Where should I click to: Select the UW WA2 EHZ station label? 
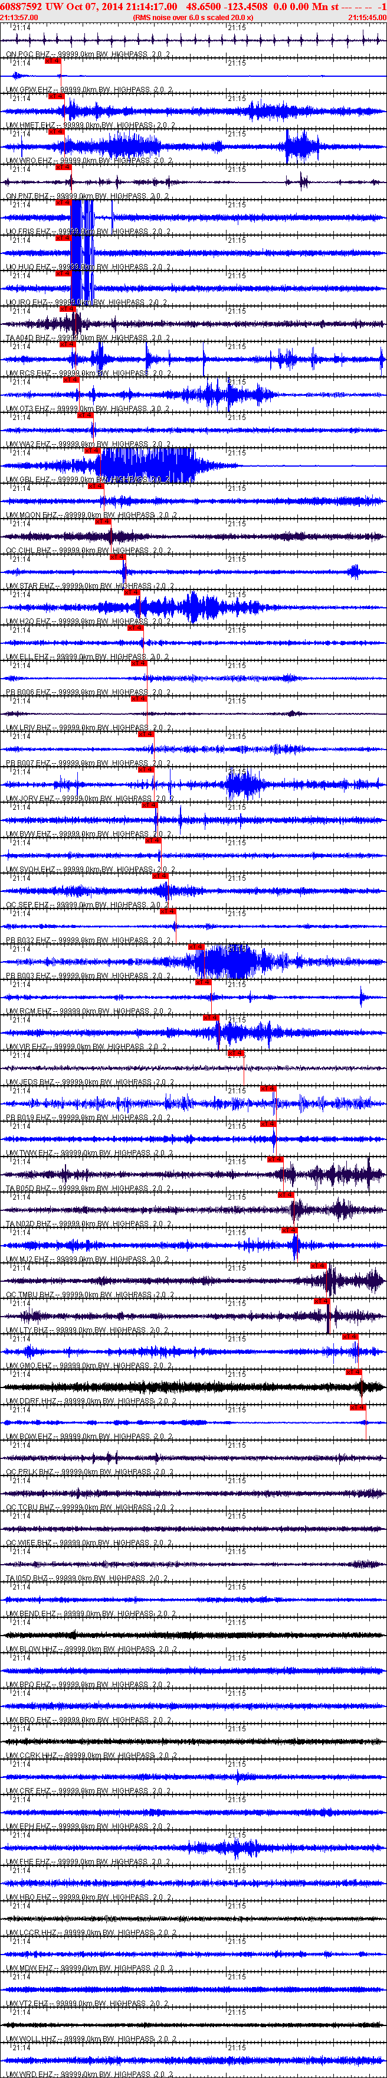88,444
